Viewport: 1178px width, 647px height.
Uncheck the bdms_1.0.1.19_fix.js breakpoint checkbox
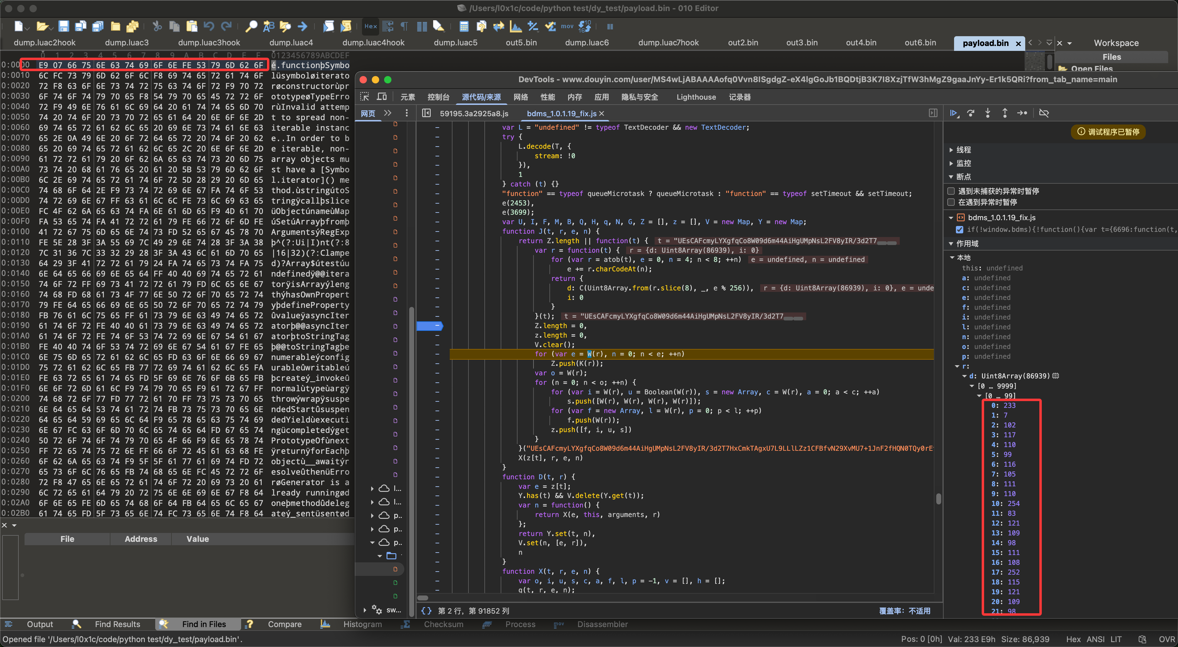coord(959,230)
